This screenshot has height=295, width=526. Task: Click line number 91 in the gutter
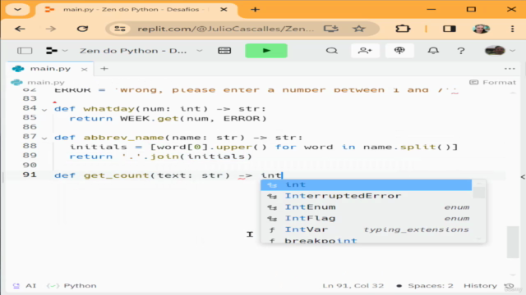30,175
